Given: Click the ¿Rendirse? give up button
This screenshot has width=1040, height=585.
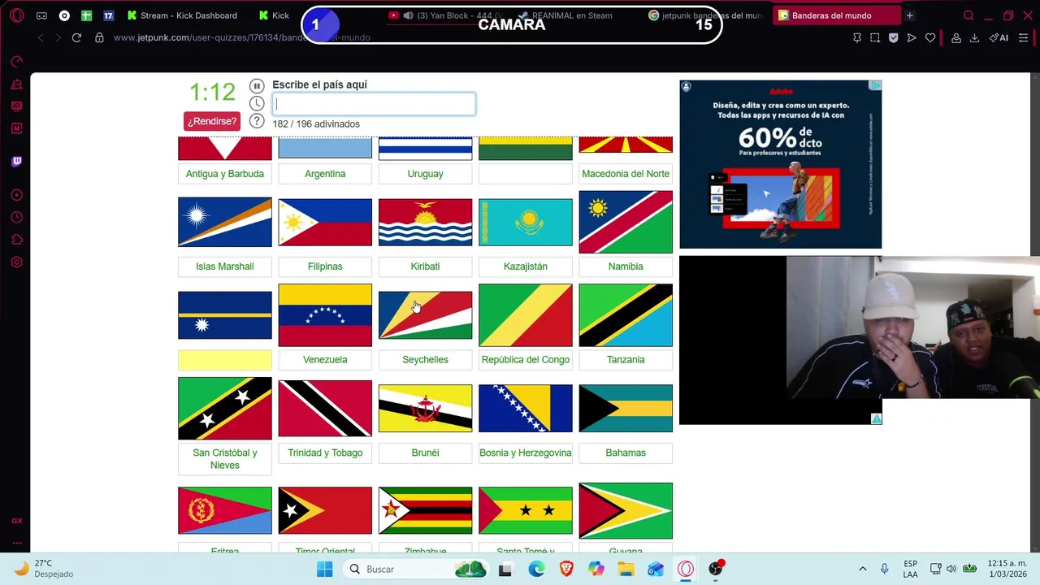Looking at the screenshot, I should click(212, 121).
